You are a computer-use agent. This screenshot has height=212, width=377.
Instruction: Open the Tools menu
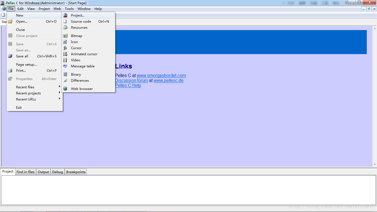pos(69,9)
